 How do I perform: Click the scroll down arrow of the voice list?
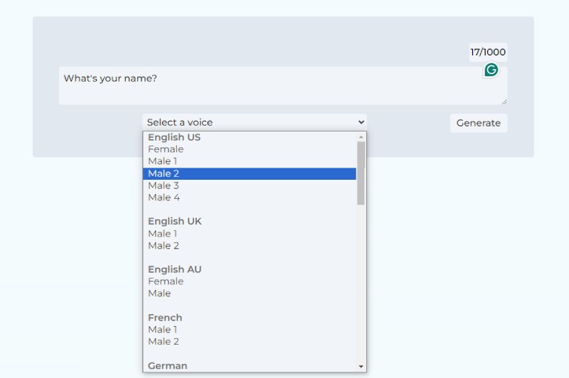coord(361,367)
